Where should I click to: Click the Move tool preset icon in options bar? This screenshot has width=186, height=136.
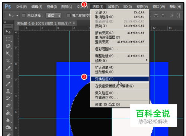(12, 15)
